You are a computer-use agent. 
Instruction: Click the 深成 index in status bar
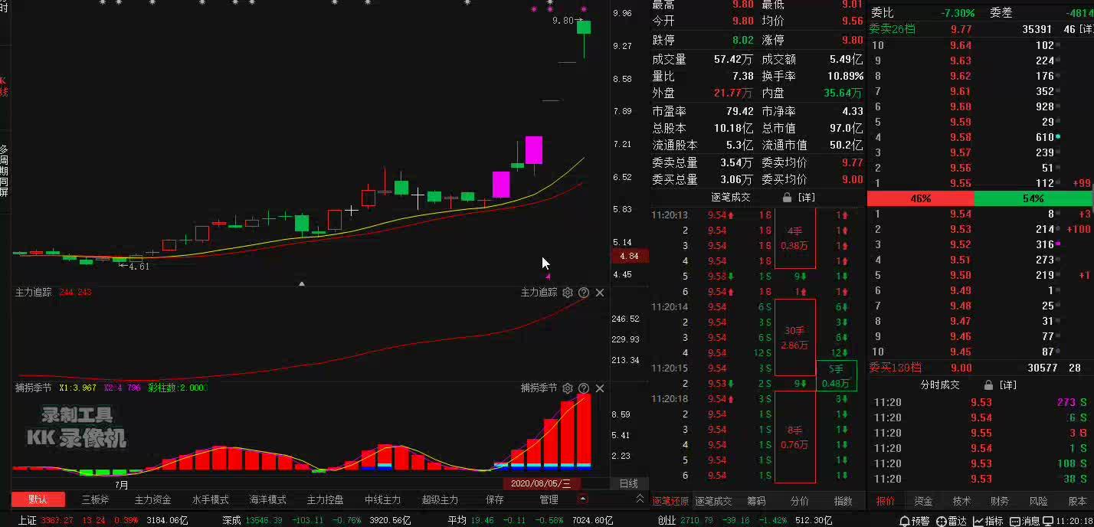click(x=231, y=521)
